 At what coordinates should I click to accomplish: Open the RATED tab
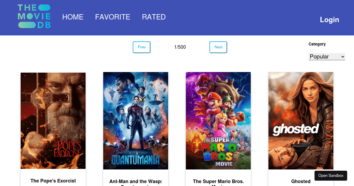(x=154, y=17)
